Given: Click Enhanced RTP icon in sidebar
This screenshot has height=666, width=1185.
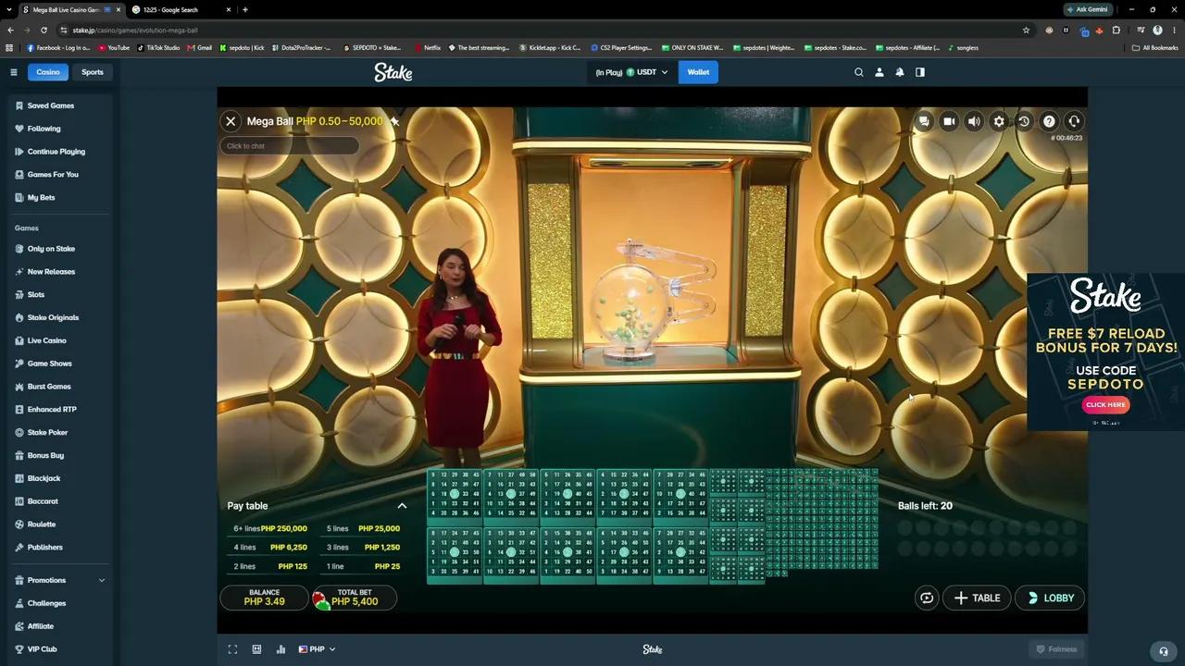Looking at the screenshot, I should [19, 410].
